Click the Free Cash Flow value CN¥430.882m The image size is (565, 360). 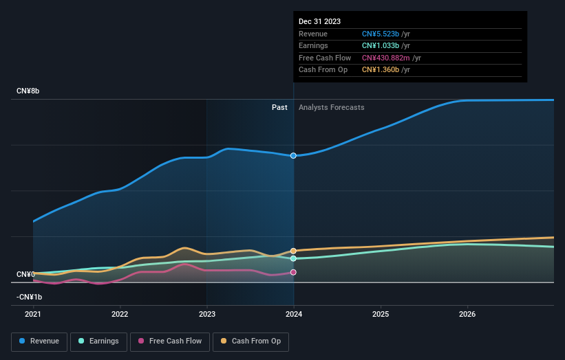pyautogui.click(x=386, y=58)
